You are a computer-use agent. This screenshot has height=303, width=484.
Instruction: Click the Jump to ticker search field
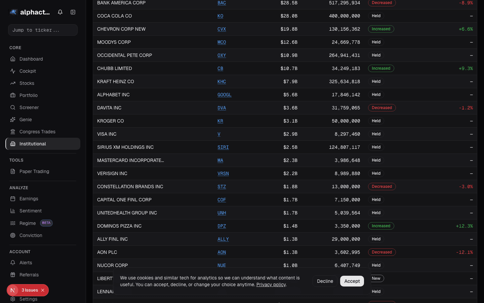[x=43, y=30]
